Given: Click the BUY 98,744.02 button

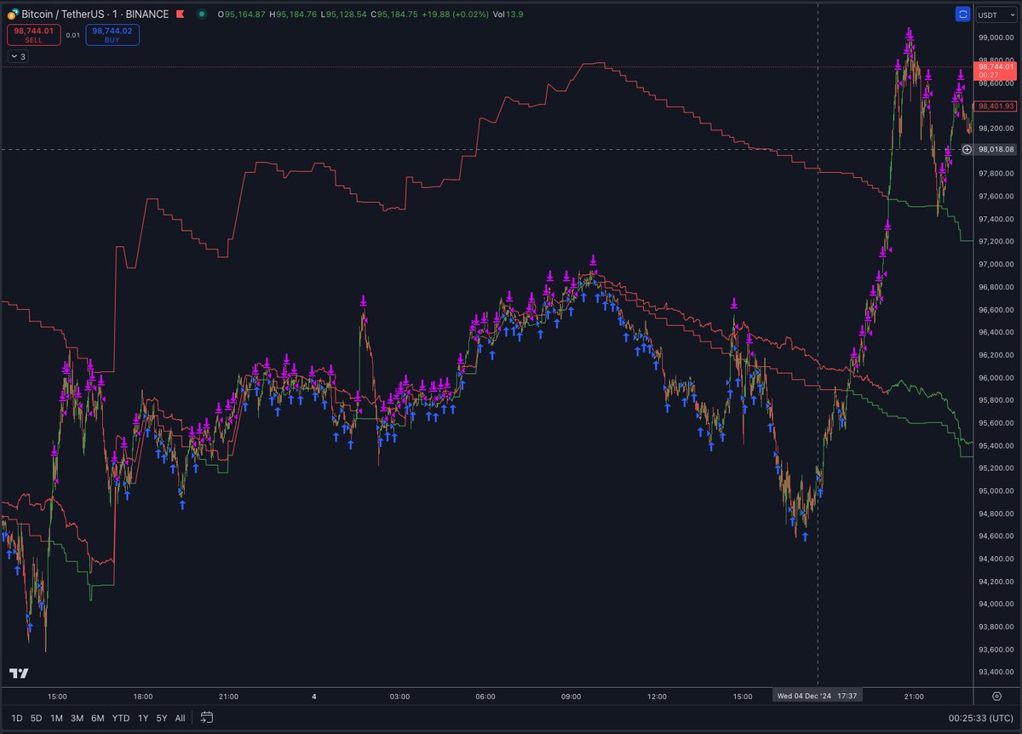Looking at the screenshot, I should [112, 35].
